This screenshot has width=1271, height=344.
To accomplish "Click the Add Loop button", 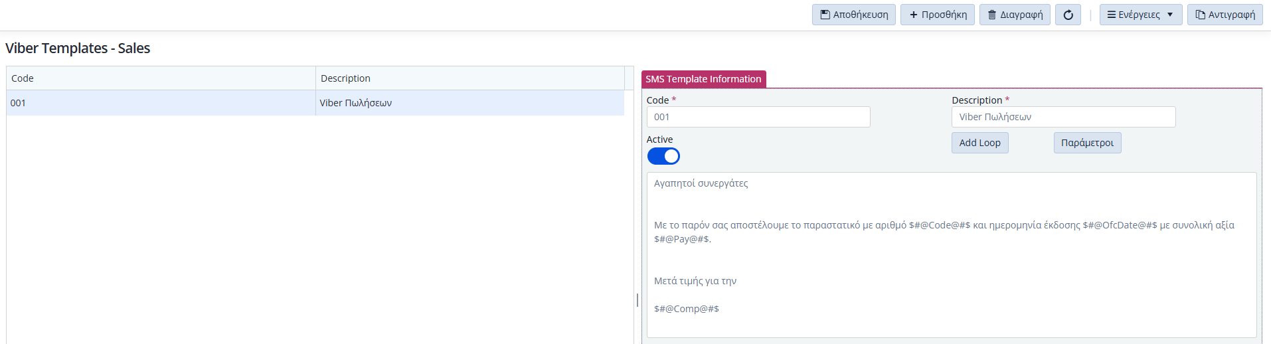I will pos(979,143).
